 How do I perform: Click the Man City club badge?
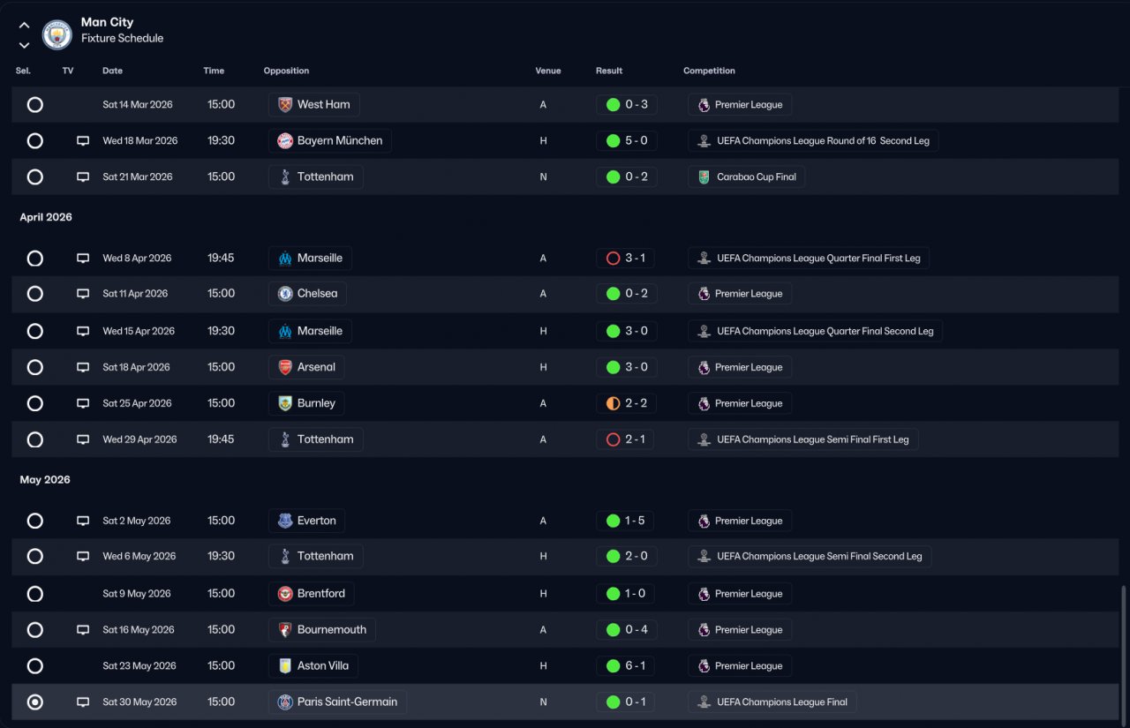pyautogui.click(x=57, y=34)
